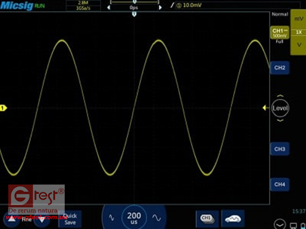The image size is (306, 229).
Task: Select the mV vertical scale option
Action: (x=298, y=19)
